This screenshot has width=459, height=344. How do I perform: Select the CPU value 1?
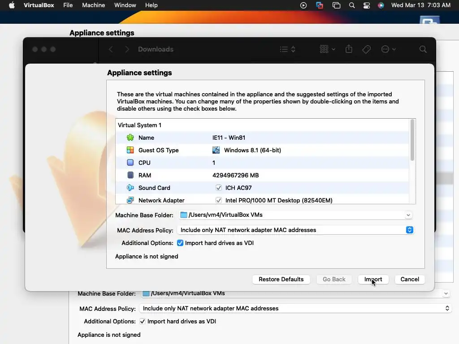point(214,163)
